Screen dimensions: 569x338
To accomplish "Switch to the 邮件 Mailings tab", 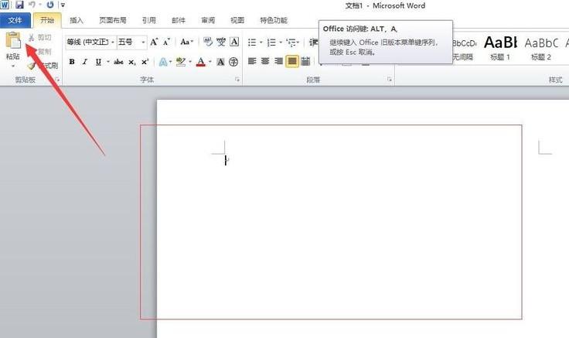I will (x=178, y=20).
